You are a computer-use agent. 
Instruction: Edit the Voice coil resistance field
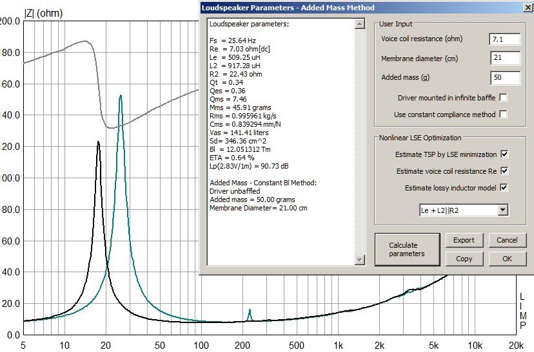pos(505,39)
